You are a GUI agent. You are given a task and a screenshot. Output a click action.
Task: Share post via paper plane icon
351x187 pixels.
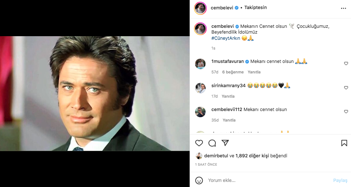(x=225, y=143)
